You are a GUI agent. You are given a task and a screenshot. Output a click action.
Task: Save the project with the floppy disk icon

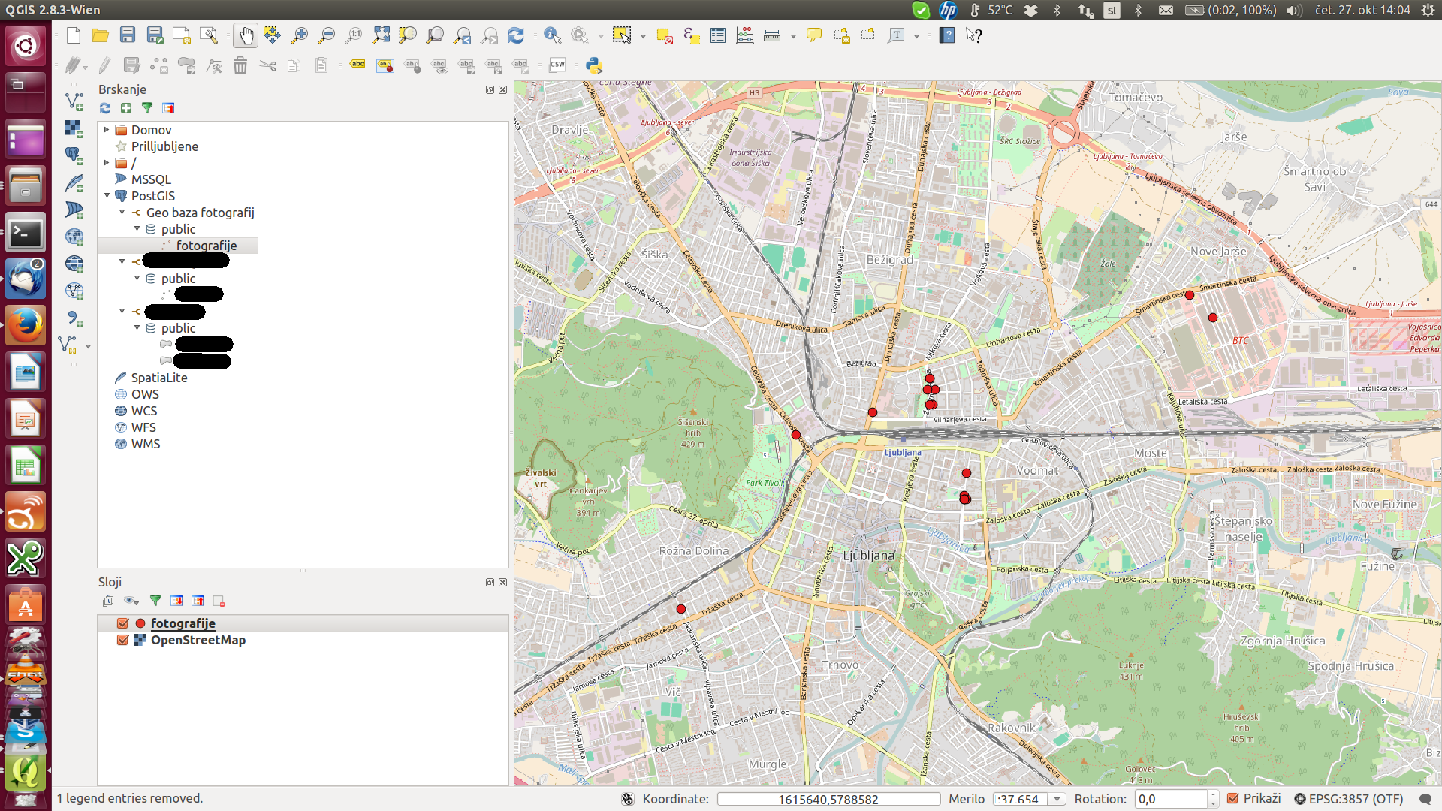point(128,35)
